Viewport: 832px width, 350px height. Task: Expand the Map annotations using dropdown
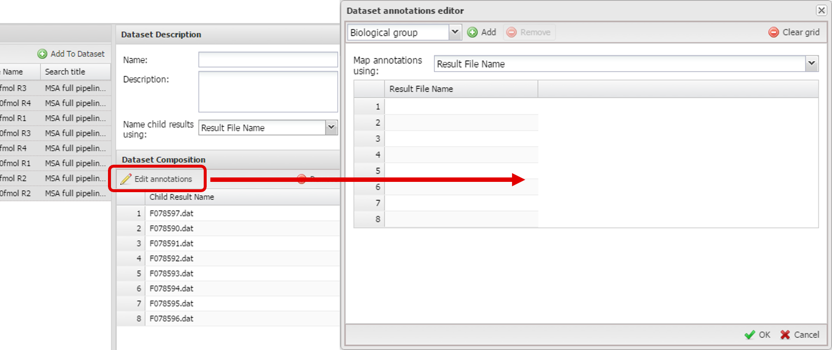click(812, 63)
